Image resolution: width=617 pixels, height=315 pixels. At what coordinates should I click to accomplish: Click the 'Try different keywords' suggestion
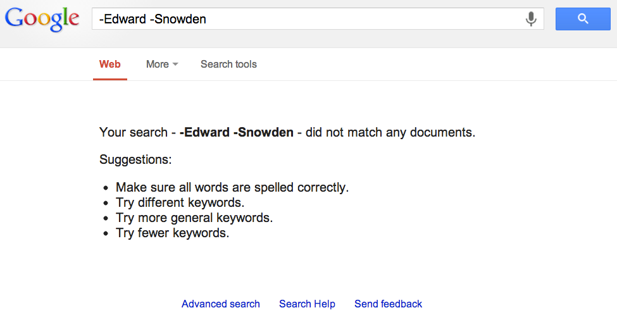click(180, 202)
